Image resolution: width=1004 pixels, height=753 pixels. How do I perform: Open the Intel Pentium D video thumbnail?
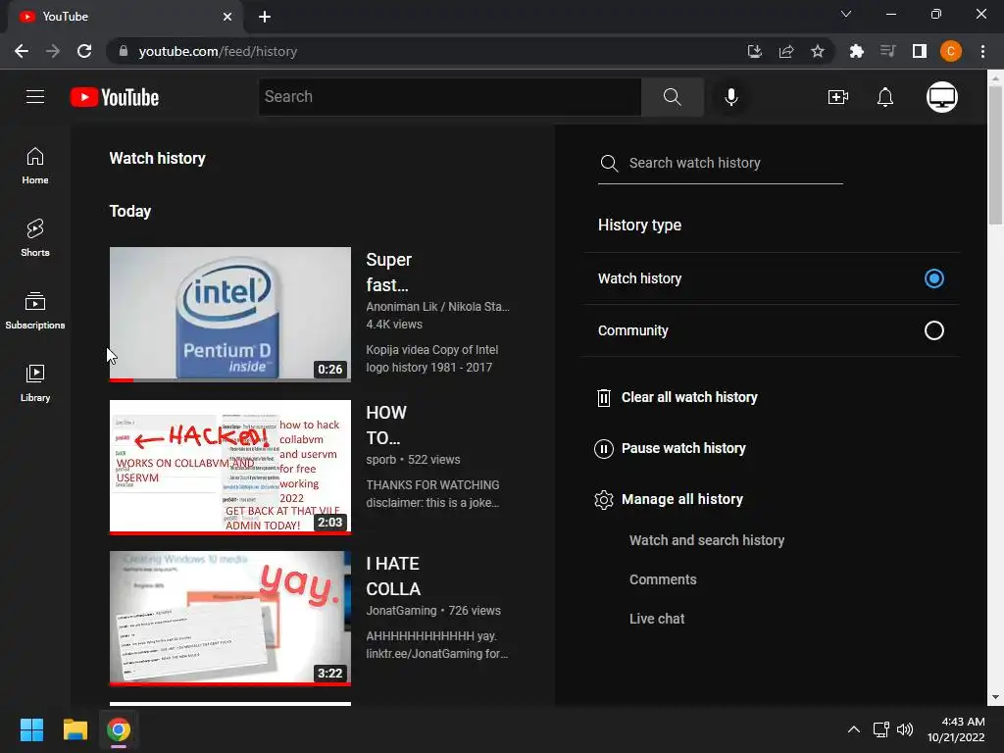(x=229, y=315)
